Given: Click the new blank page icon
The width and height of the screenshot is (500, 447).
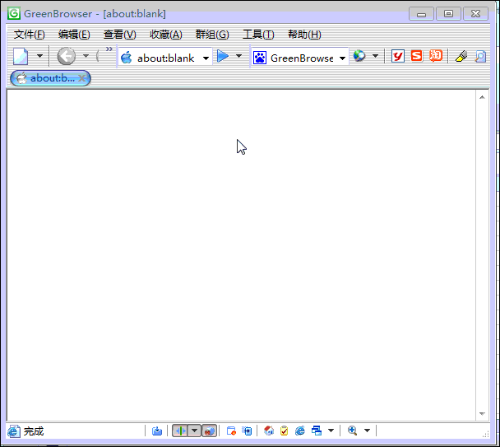Looking at the screenshot, I should [21, 56].
